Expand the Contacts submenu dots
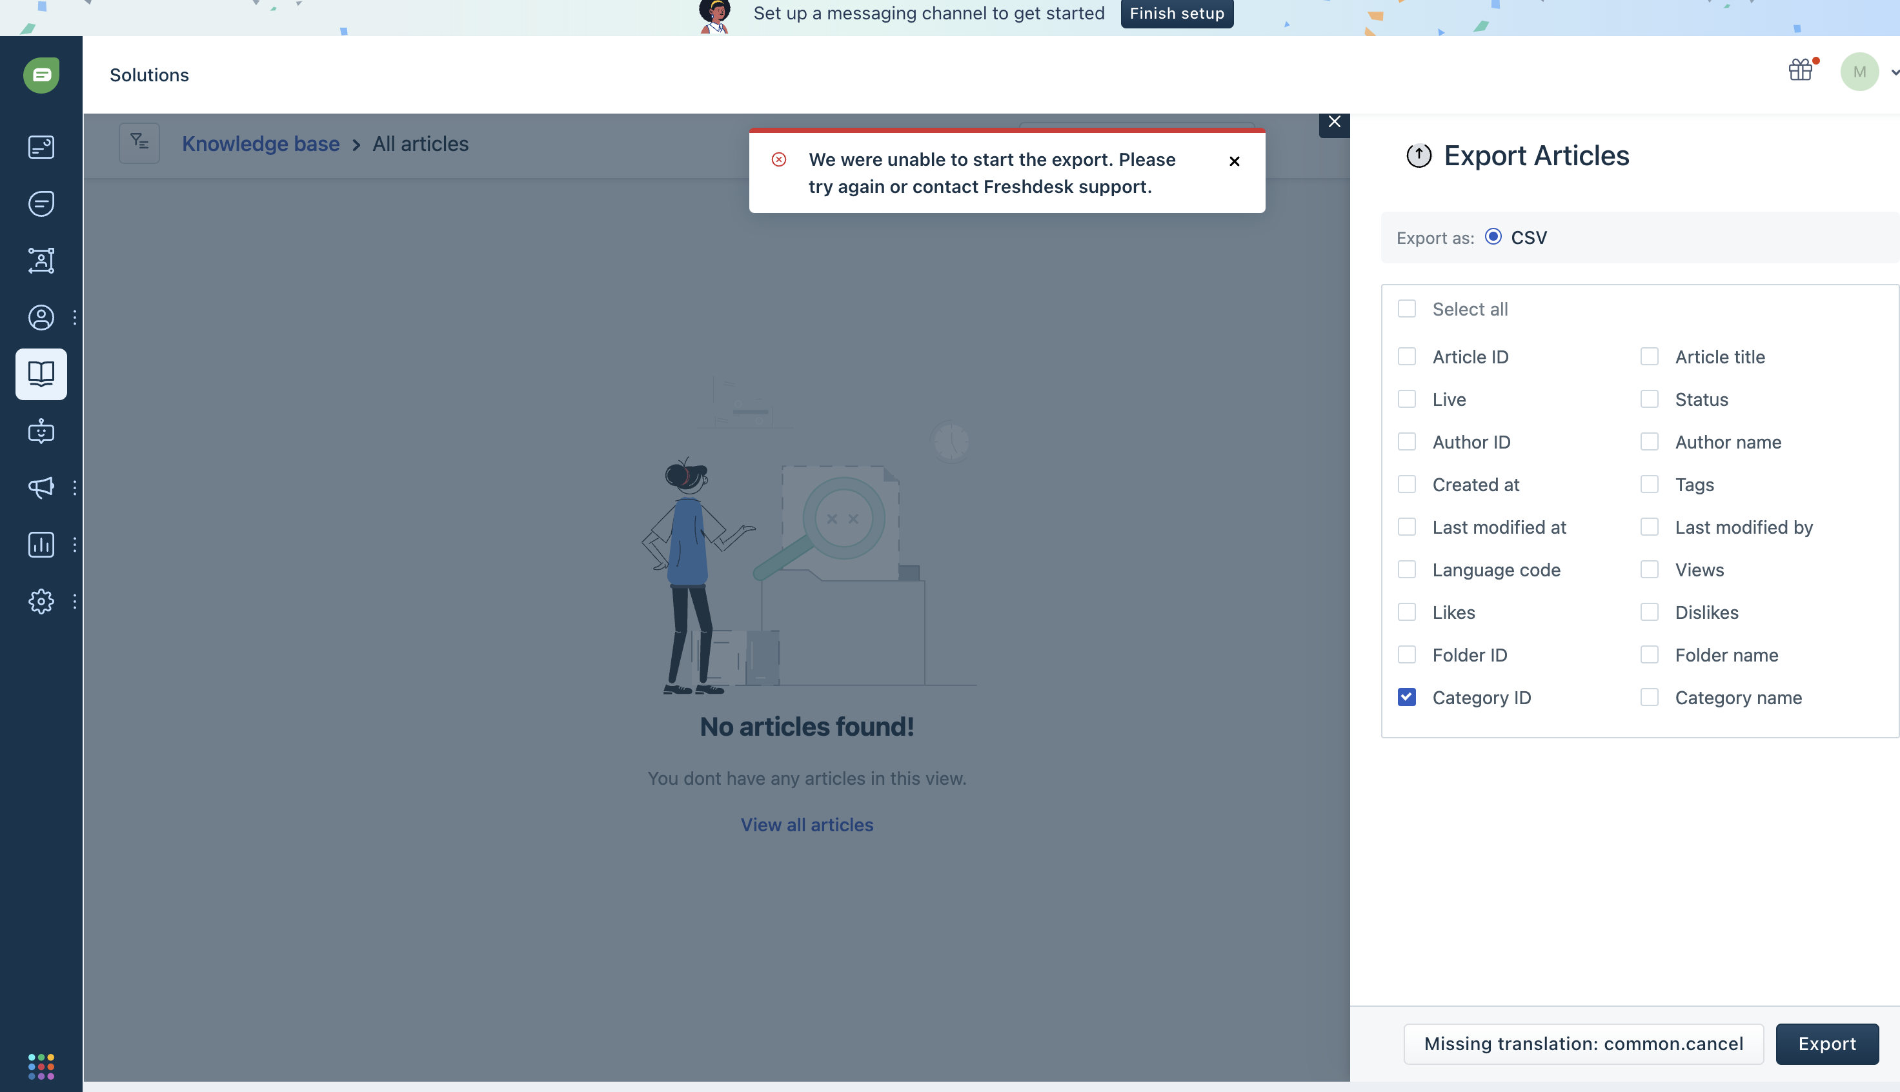Screen dimensions: 1900x1092 click(74, 318)
